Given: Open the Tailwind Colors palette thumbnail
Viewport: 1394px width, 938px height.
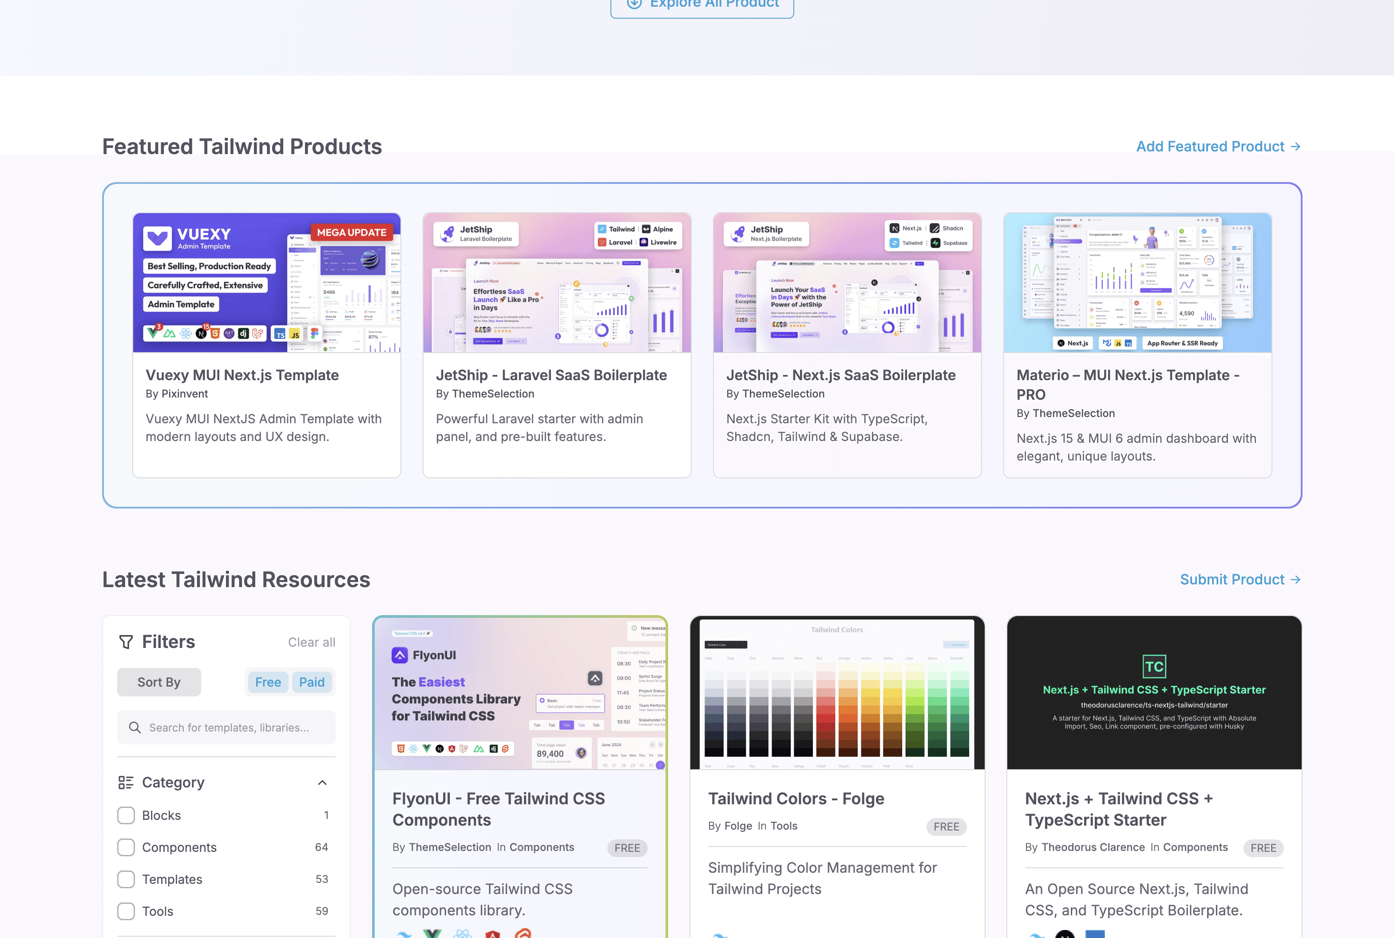Looking at the screenshot, I should point(837,693).
